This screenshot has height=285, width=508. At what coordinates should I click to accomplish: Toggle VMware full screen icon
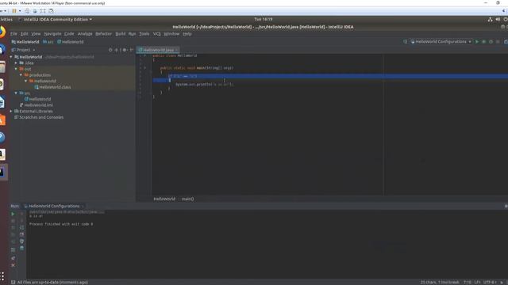click(x=43, y=11)
